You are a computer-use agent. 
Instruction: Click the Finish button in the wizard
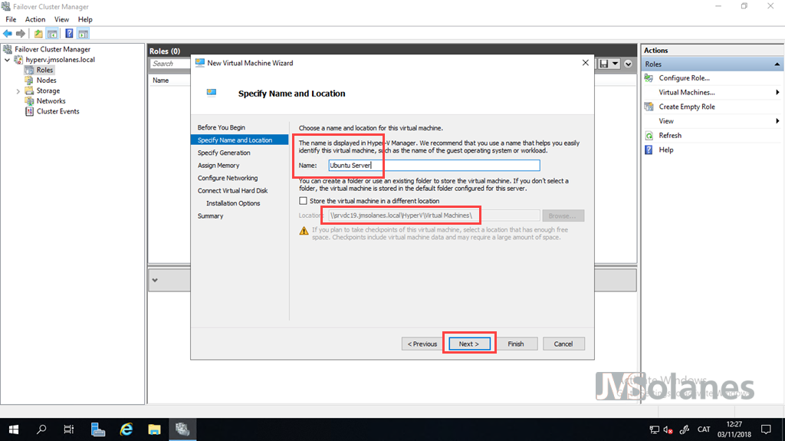coord(516,344)
